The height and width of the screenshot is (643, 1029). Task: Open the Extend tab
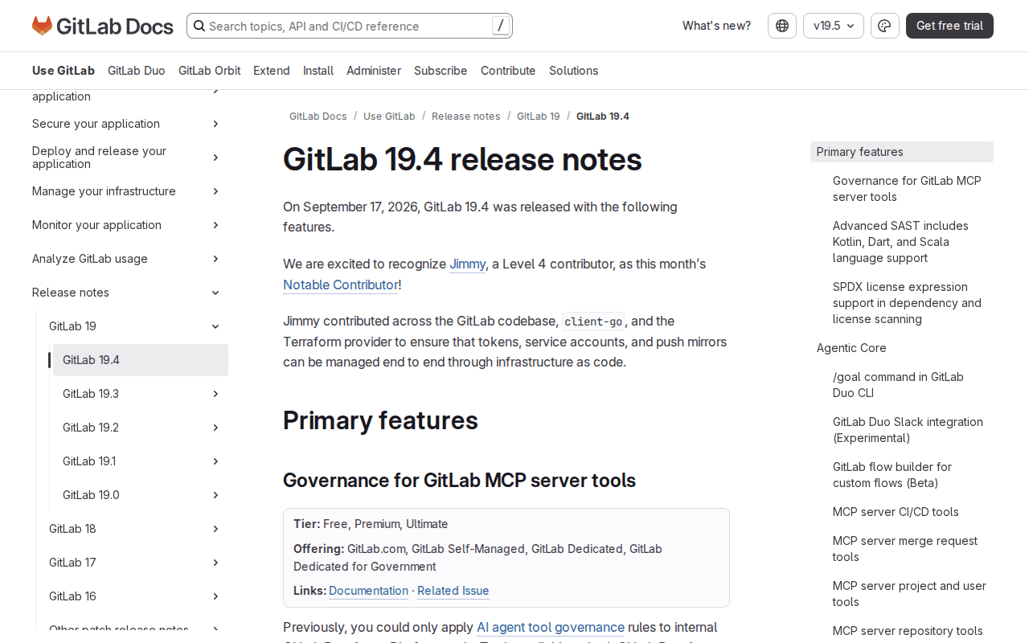272,71
